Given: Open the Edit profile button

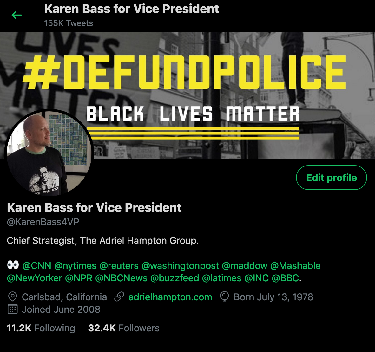Looking at the screenshot, I should (331, 178).
